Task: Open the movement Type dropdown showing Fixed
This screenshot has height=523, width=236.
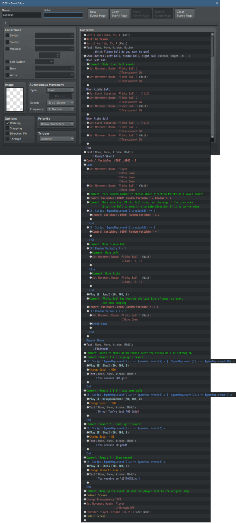Action: (61, 90)
